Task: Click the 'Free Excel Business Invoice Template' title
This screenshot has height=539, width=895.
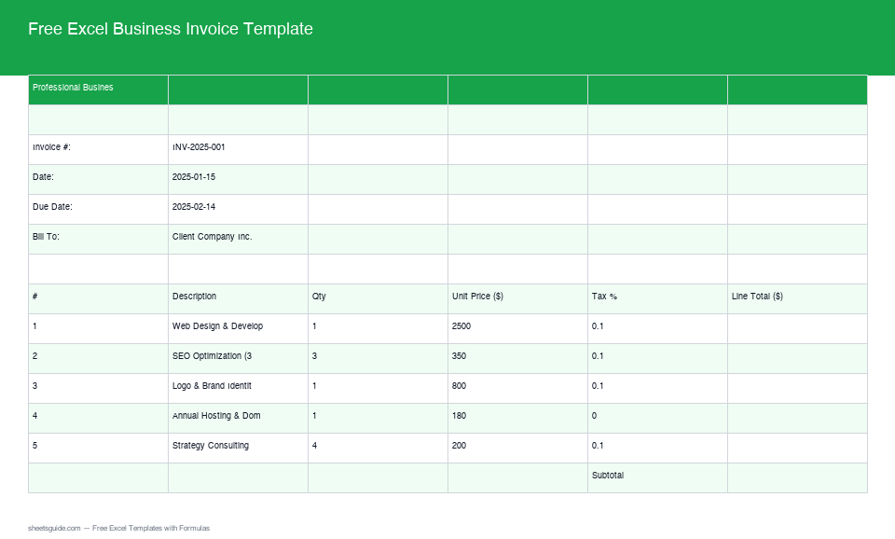Action: pyautogui.click(x=171, y=29)
